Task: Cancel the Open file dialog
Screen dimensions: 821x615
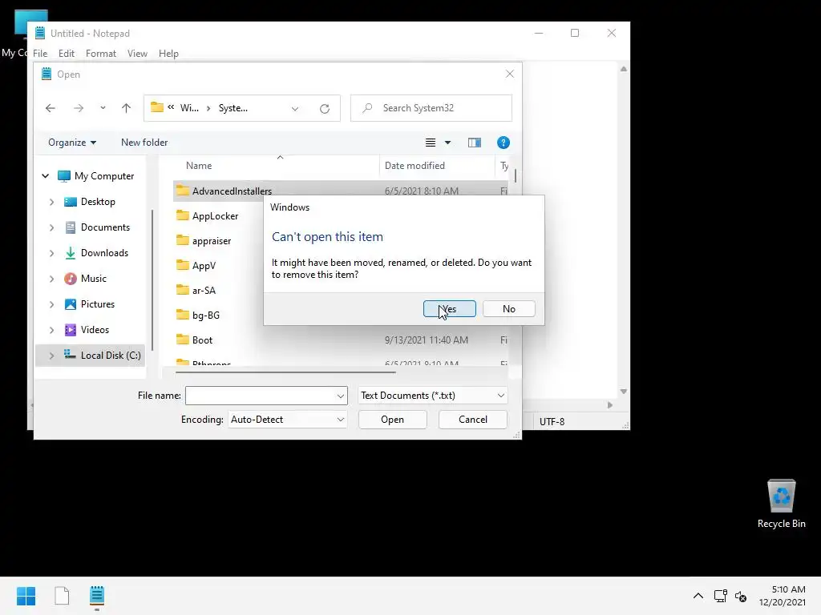Action: 472,420
